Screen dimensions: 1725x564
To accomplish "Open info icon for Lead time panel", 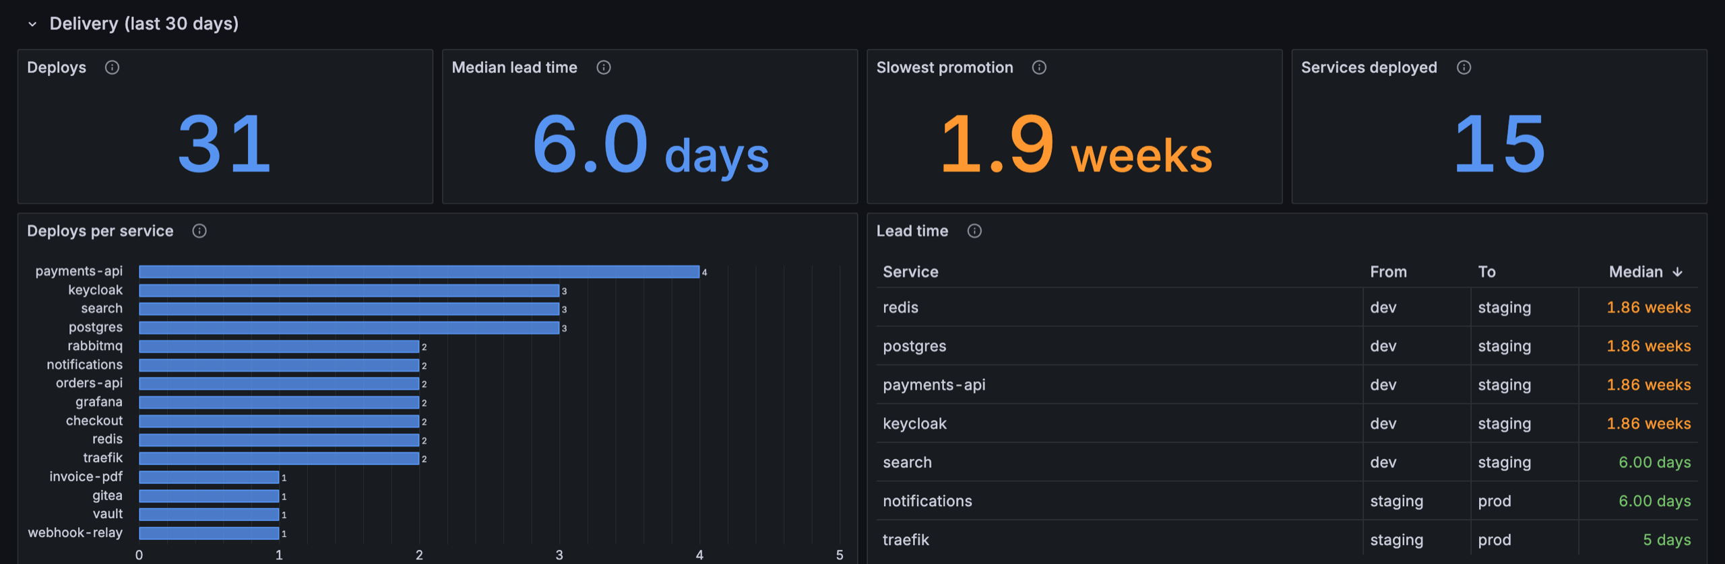I will 974,231.
